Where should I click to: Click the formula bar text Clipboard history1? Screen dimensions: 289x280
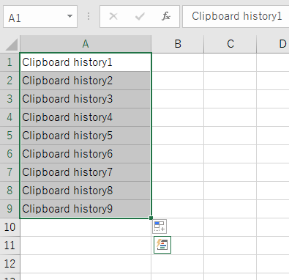(236, 16)
